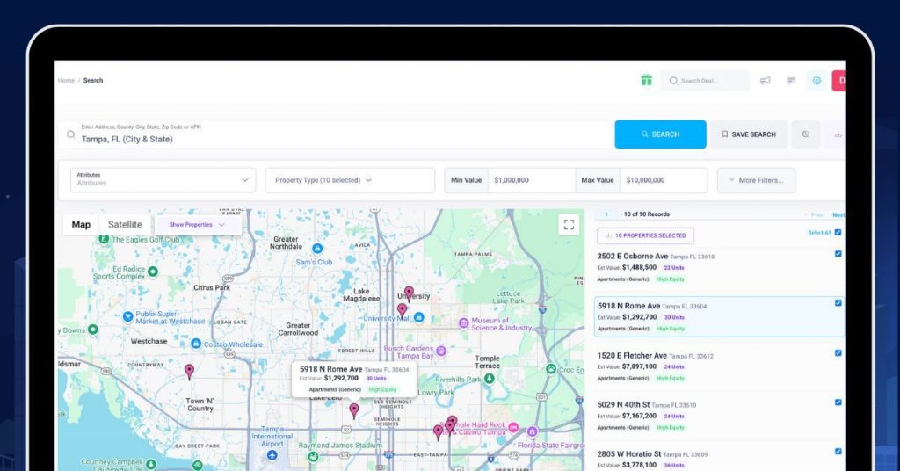Toggle fullscreen map view

[x=569, y=224]
